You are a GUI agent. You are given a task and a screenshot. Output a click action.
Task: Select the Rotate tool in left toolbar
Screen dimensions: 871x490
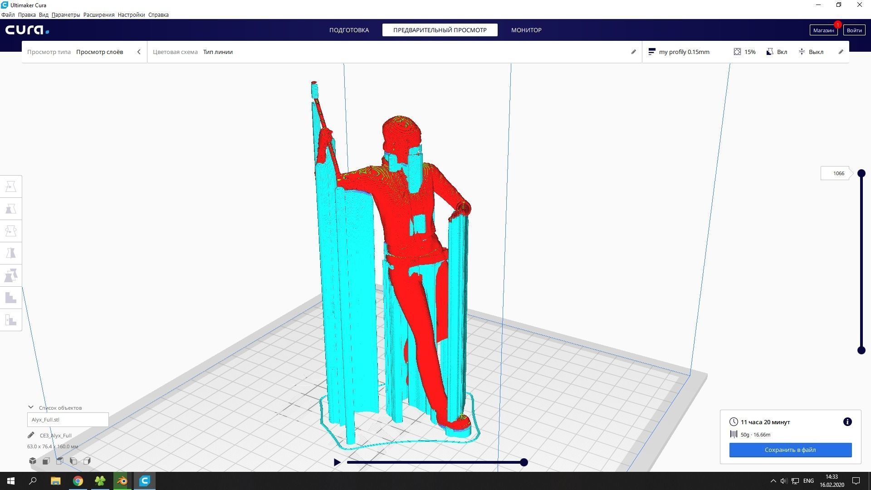pos(11,231)
